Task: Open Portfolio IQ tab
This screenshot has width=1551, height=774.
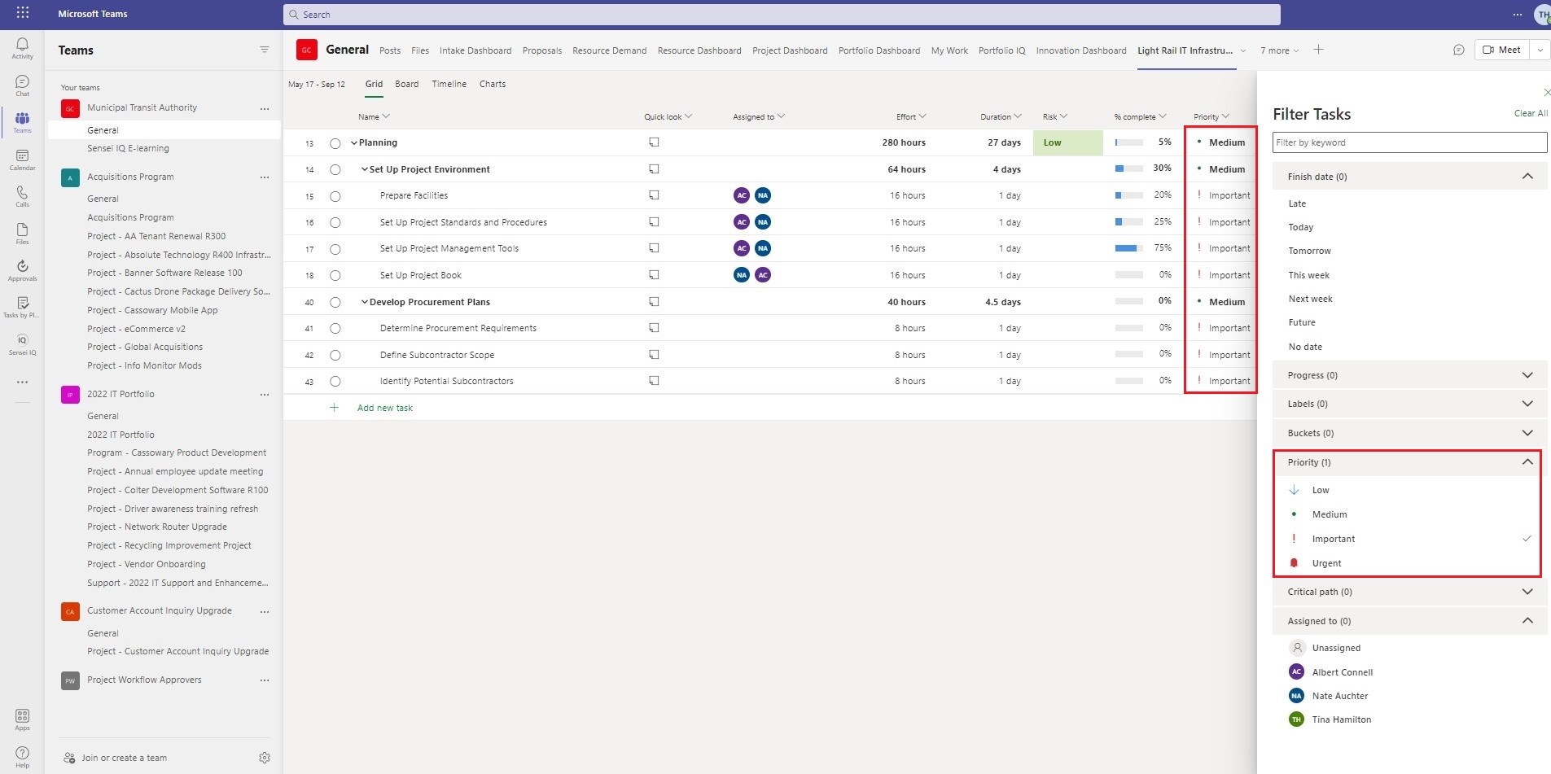Action: pos(1001,50)
